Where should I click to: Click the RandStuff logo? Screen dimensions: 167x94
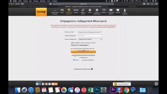41,12
